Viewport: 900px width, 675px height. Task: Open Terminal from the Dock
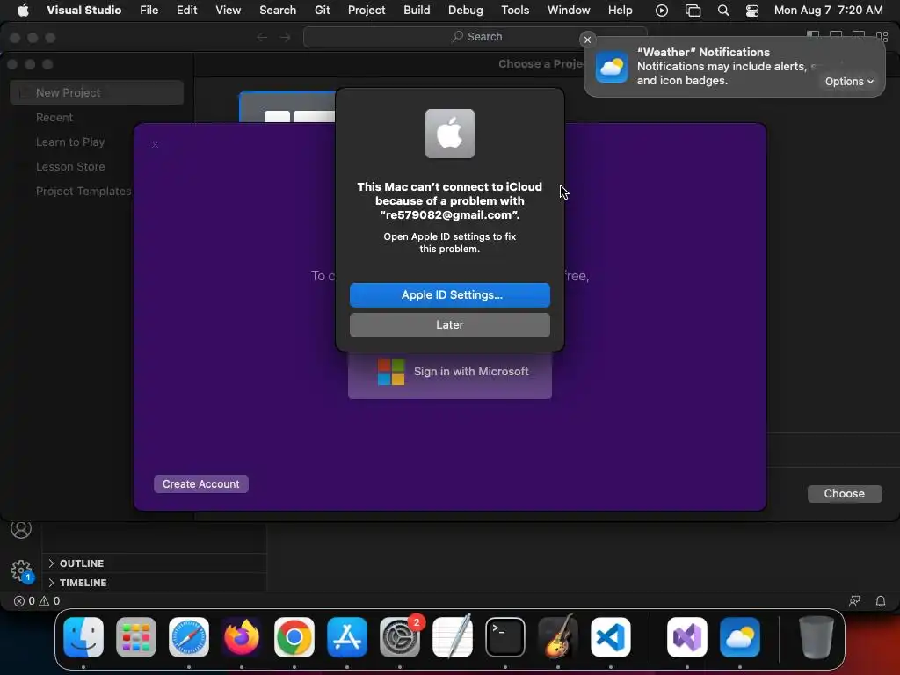[x=505, y=637]
